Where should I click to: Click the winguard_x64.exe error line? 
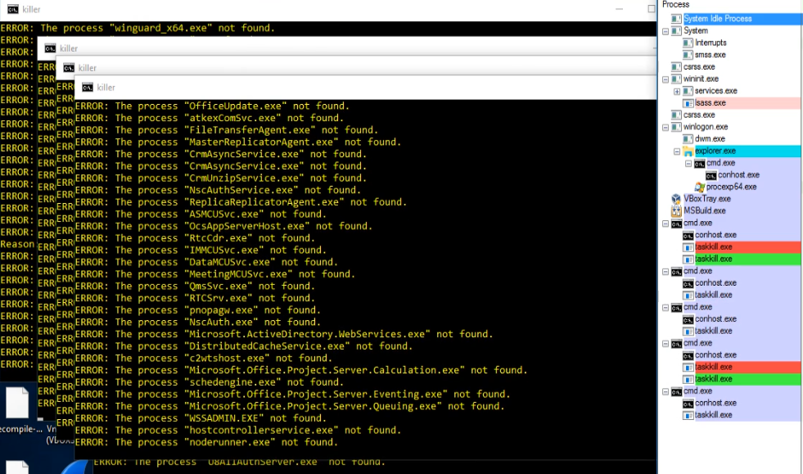pos(138,28)
